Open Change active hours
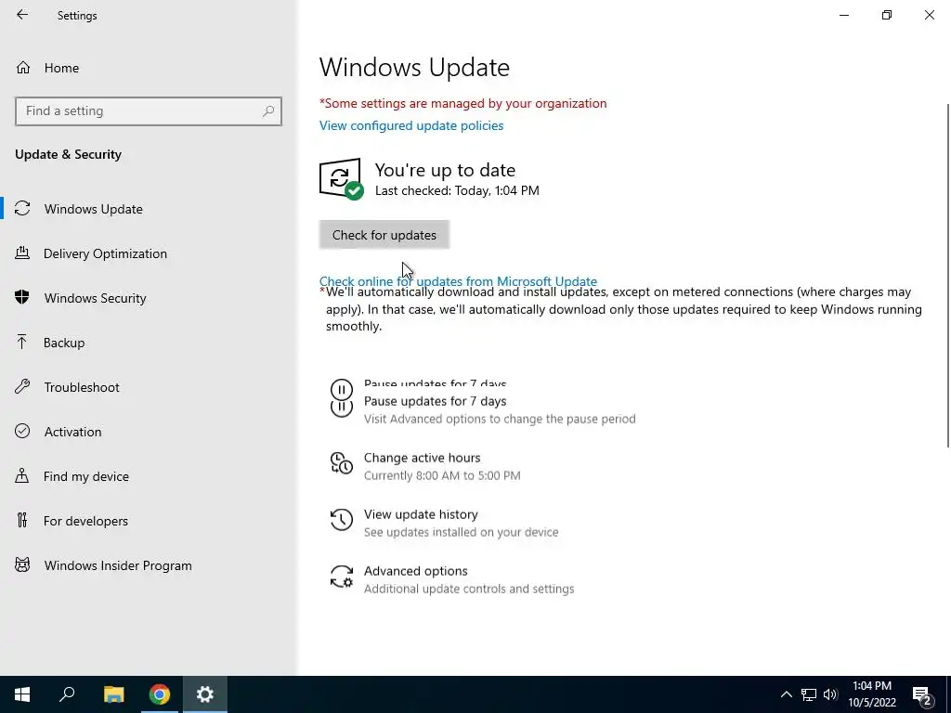The width and height of the screenshot is (951, 713). 423,458
